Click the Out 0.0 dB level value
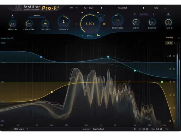This screenshot has width=181, height=136. click(159, 129)
